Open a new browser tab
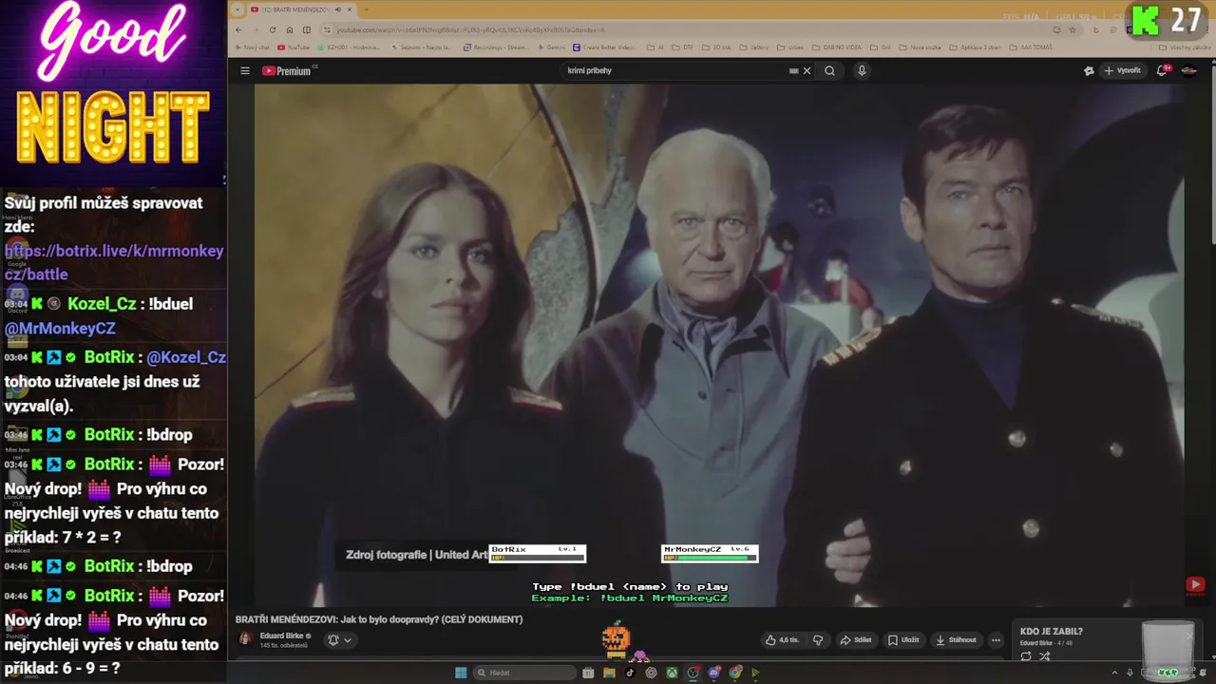The height and width of the screenshot is (684, 1216). pos(367,9)
